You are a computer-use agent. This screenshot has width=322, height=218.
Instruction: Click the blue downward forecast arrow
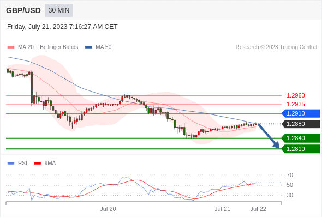(x=269, y=136)
